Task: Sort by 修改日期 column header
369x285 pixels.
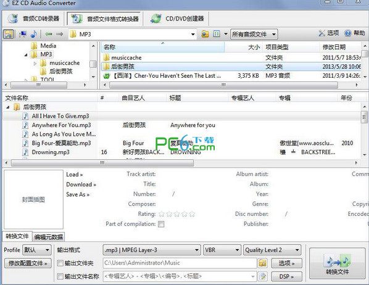Action: [340, 47]
